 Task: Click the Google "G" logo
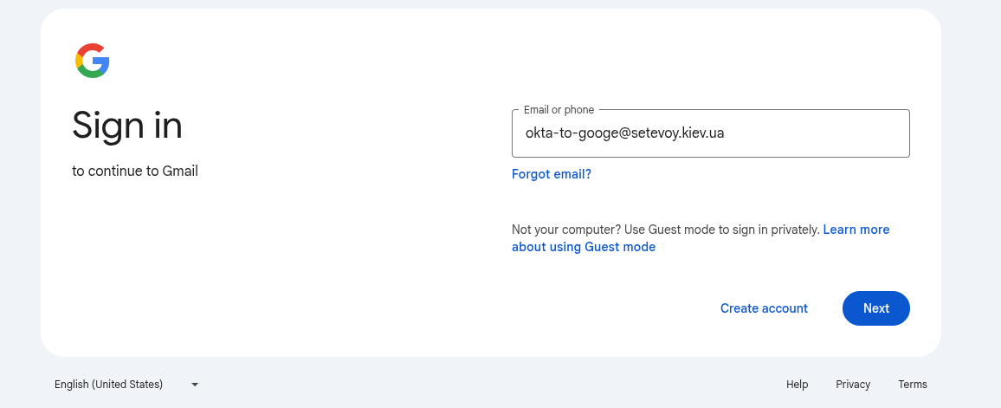point(93,61)
